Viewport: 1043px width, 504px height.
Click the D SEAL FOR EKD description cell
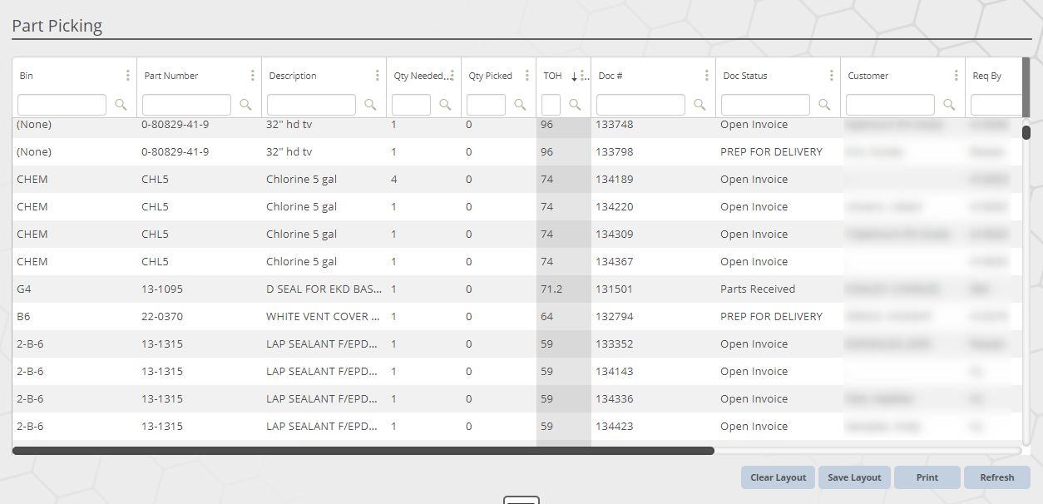324,289
